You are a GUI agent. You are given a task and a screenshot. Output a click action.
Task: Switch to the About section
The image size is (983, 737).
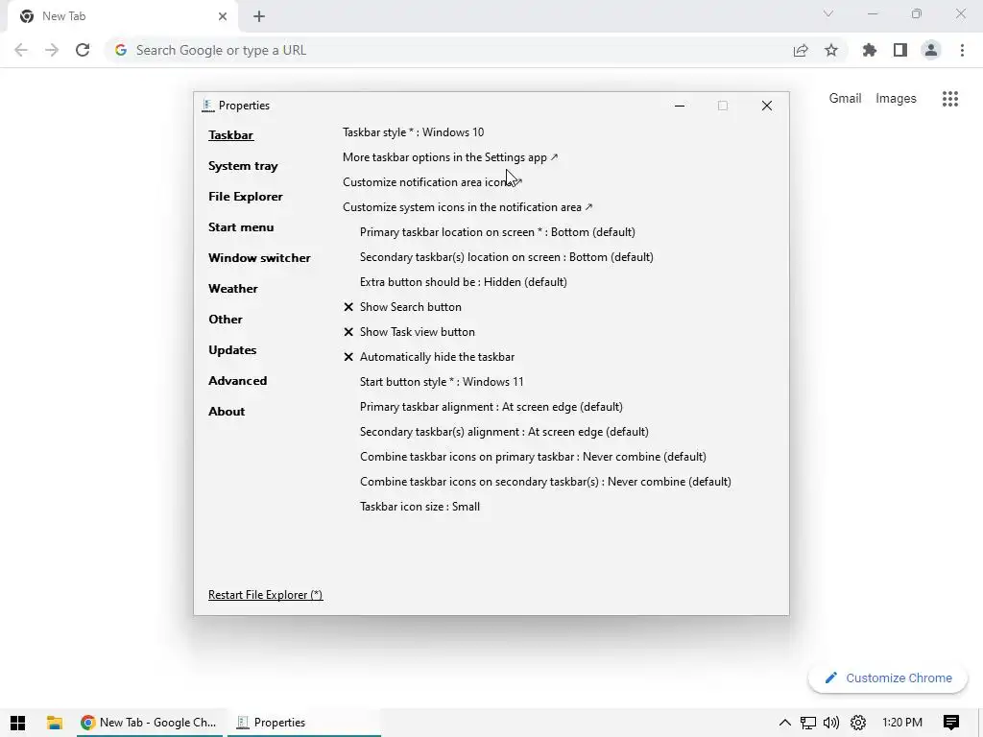click(x=227, y=412)
